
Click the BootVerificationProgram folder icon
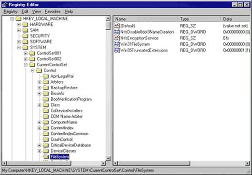click(46, 99)
